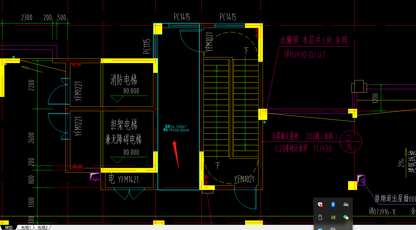Open the WeChat tray icon
This screenshot has height=230, width=416.
click(346, 217)
